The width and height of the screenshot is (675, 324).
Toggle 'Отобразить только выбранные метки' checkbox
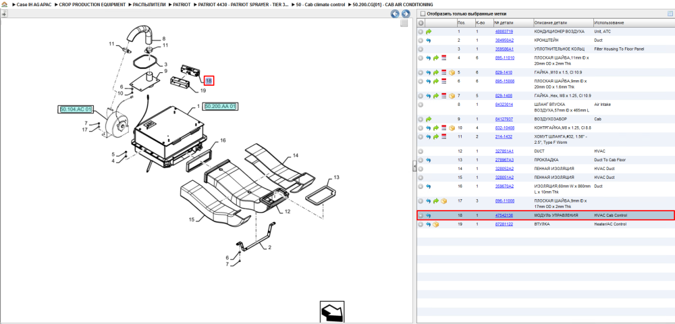coord(423,13)
